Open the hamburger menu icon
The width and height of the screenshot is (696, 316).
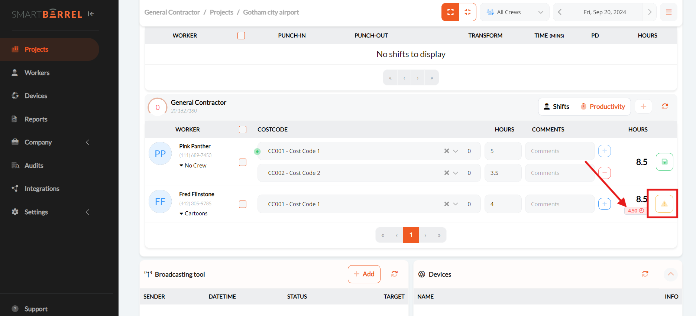pos(669,12)
